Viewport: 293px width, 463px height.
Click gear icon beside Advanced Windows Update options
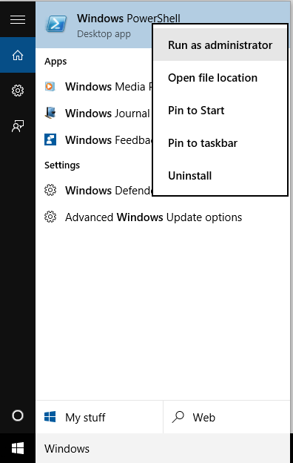tap(50, 217)
